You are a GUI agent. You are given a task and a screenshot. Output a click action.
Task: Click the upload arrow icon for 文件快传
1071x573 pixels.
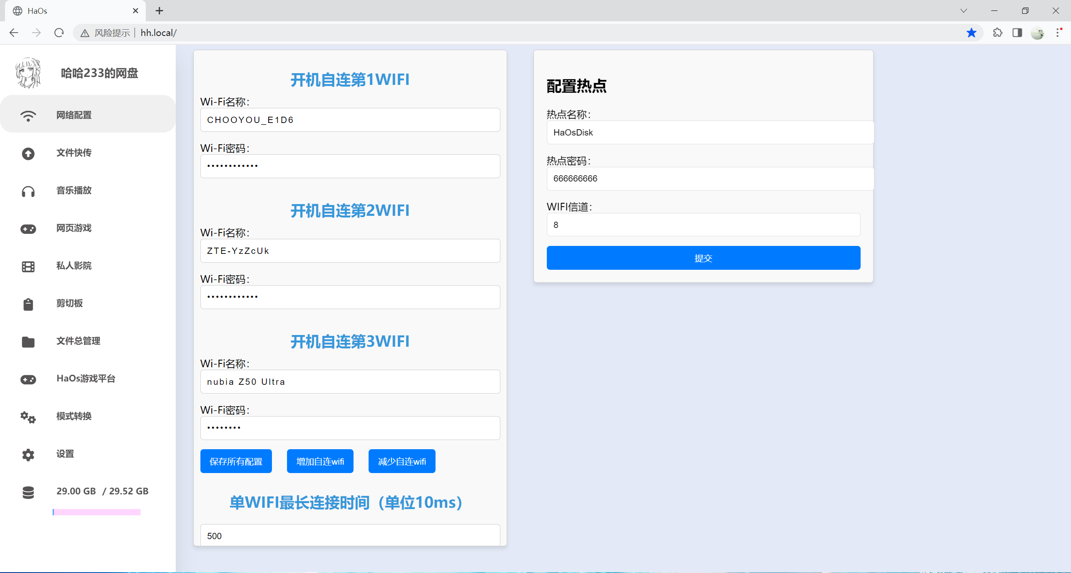tap(28, 153)
